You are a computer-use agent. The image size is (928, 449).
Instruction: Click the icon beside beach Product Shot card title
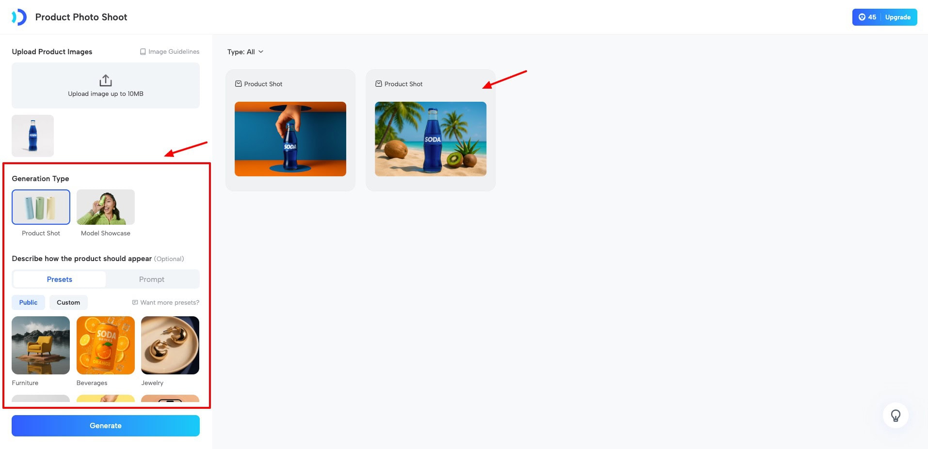[x=379, y=84]
